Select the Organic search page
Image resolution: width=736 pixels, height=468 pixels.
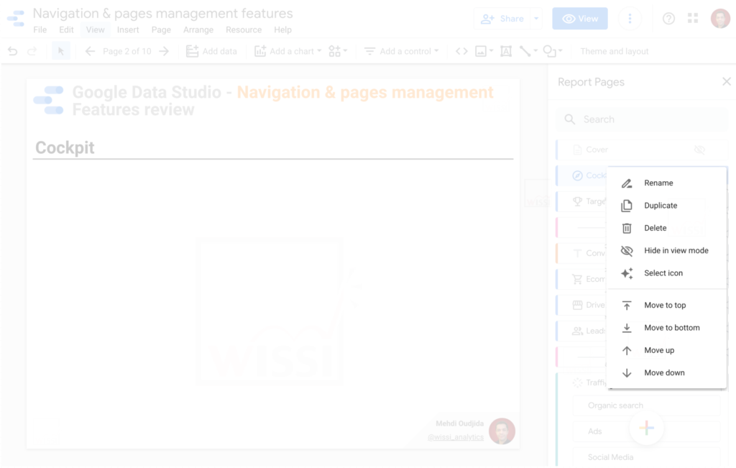click(x=646, y=405)
